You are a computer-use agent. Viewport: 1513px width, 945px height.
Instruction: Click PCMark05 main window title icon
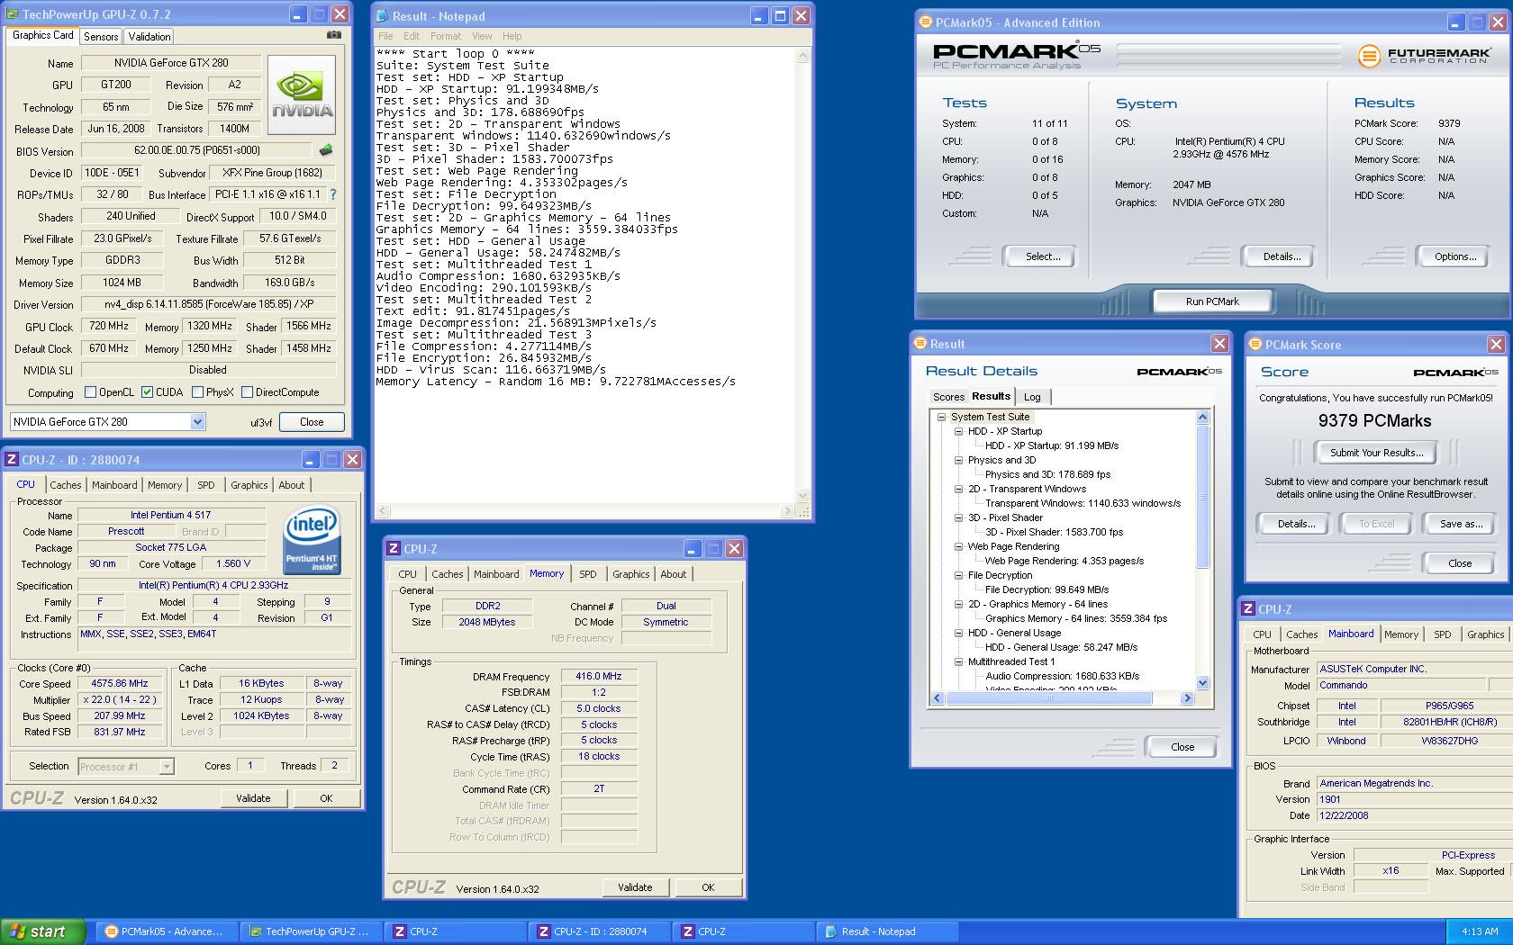(925, 22)
